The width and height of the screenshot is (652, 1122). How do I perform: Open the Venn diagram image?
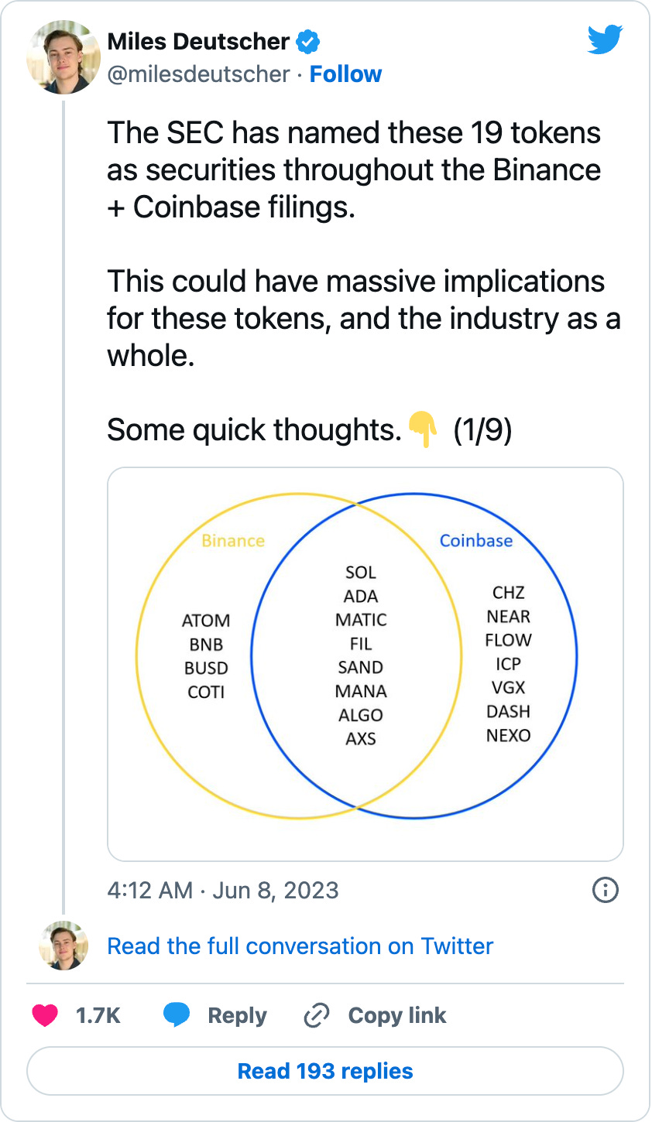coord(365,664)
